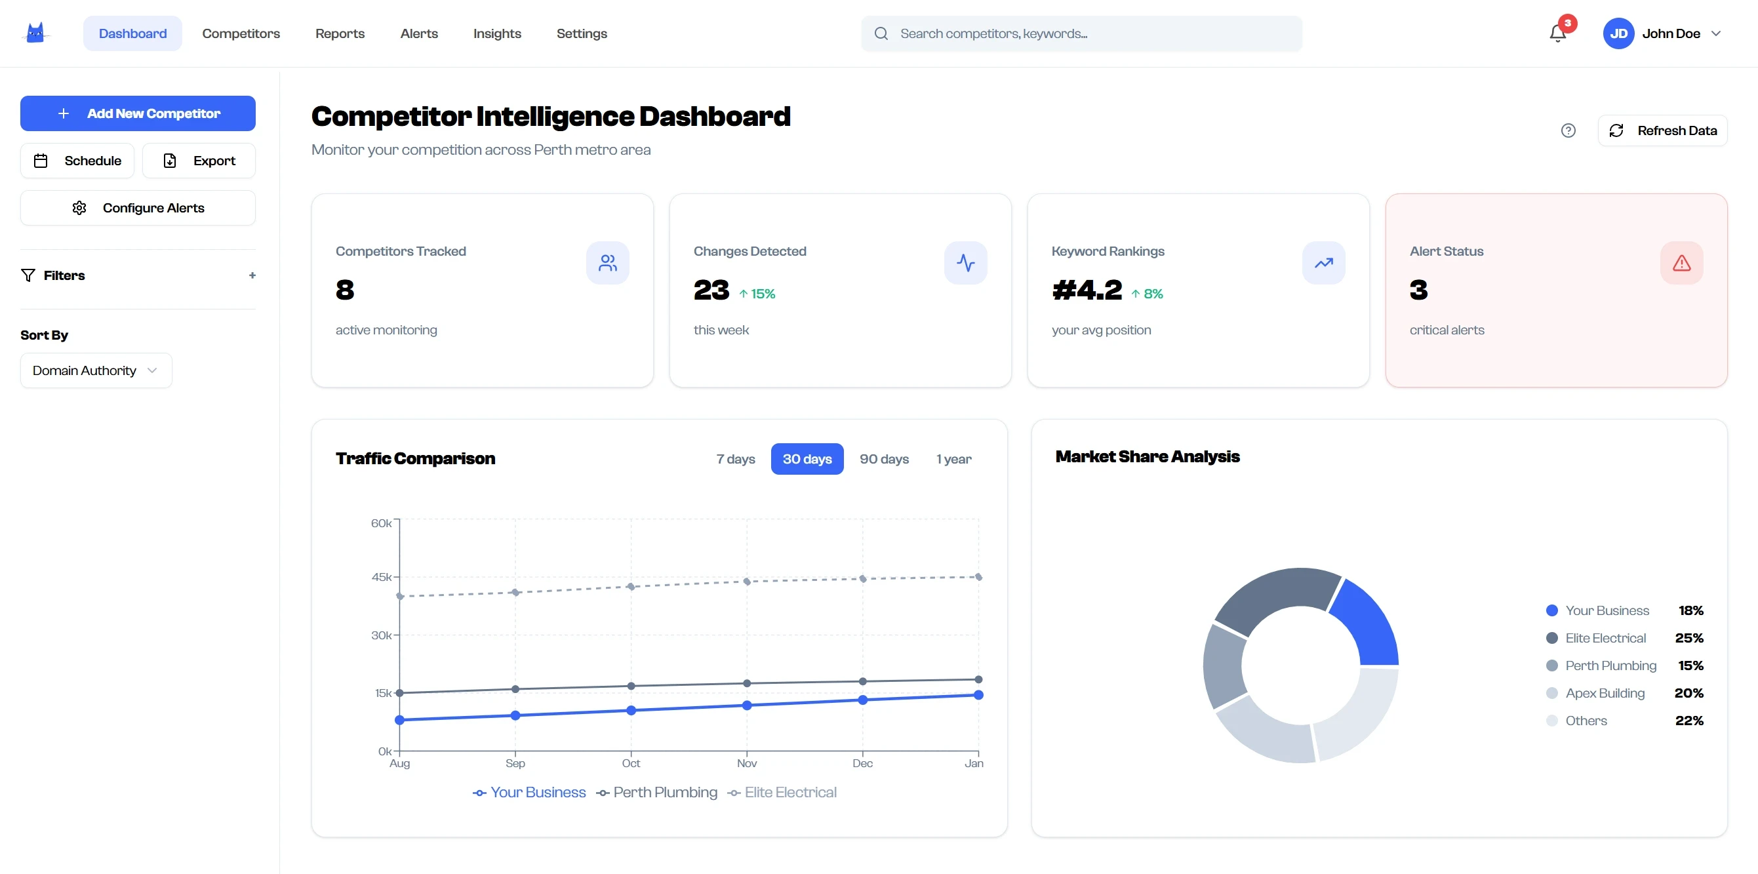Click the notification bell icon
1758x874 pixels.
coord(1557,33)
